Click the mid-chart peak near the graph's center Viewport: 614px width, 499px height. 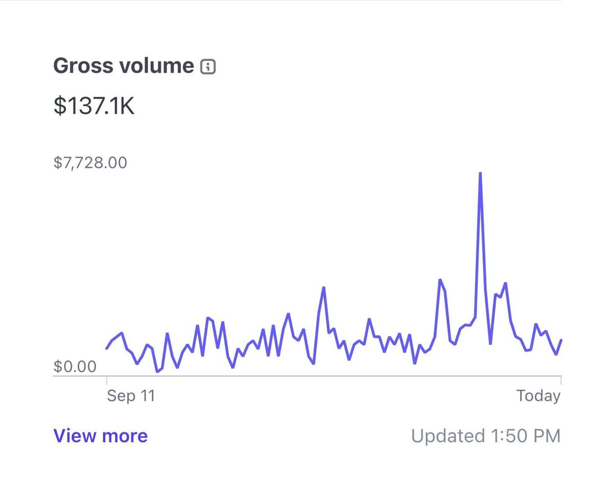pos(323,288)
